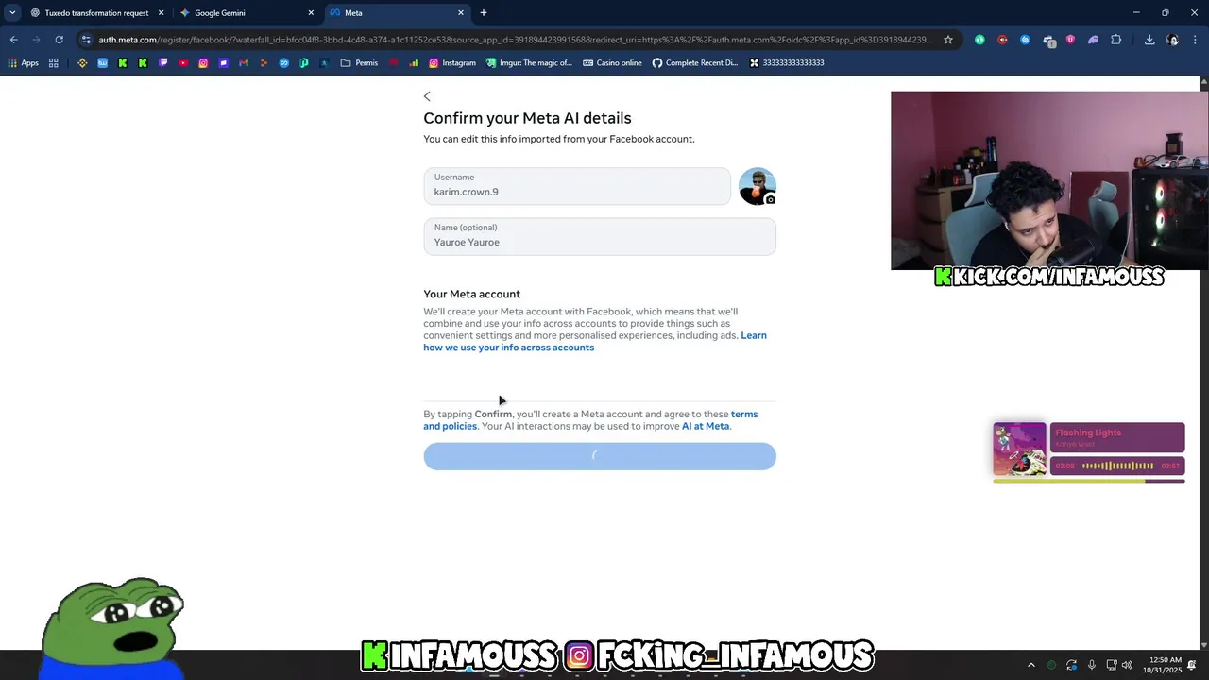Click the song progress bar under Flashing Lights
This screenshot has width=1209, height=680.
tap(1089, 481)
